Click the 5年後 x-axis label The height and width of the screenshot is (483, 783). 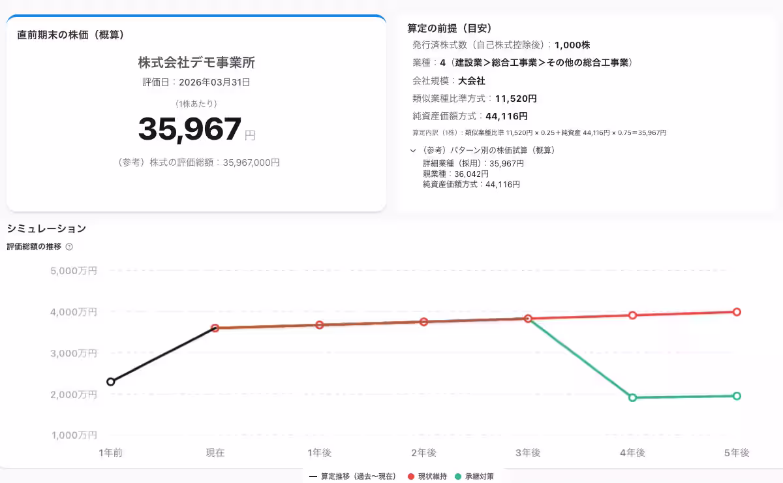point(737,453)
